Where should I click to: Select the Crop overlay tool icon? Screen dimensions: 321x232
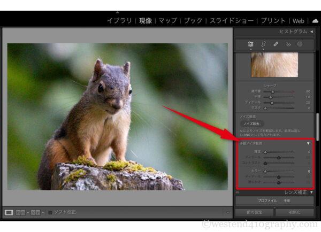click(x=263, y=44)
